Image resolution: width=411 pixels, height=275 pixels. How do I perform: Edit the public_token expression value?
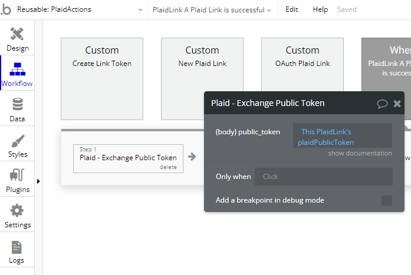(x=343, y=135)
